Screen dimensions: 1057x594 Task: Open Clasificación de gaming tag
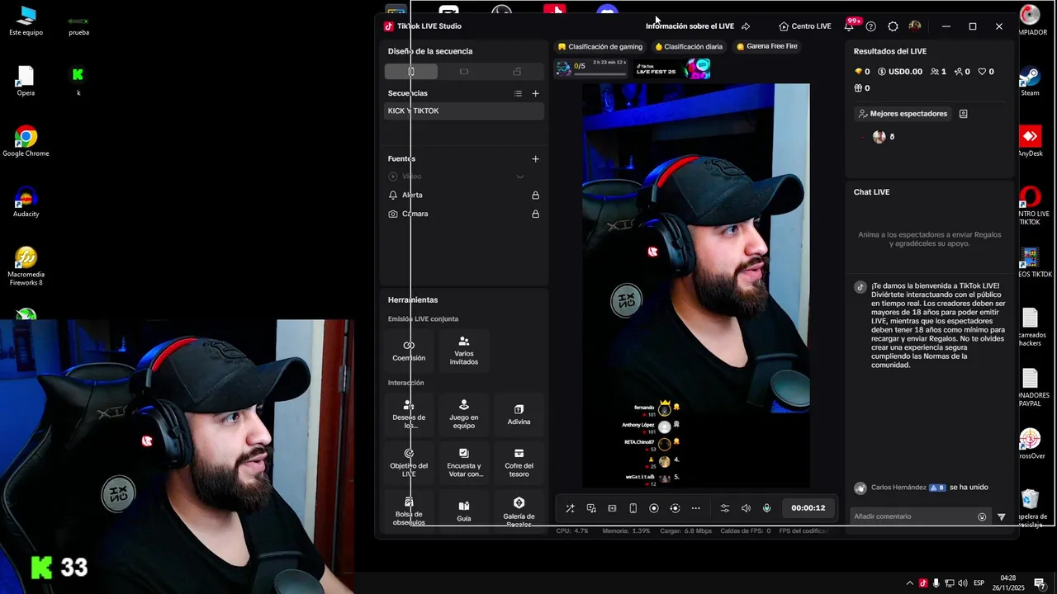pos(600,46)
